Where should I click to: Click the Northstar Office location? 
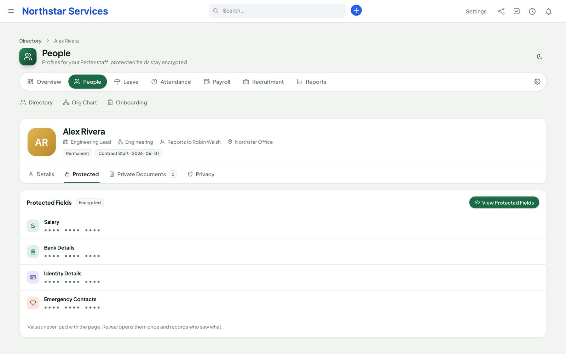tap(250, 142)
